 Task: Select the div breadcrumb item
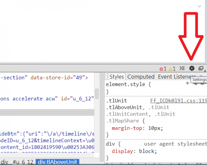pyautogui.click(x=4, y=162)
